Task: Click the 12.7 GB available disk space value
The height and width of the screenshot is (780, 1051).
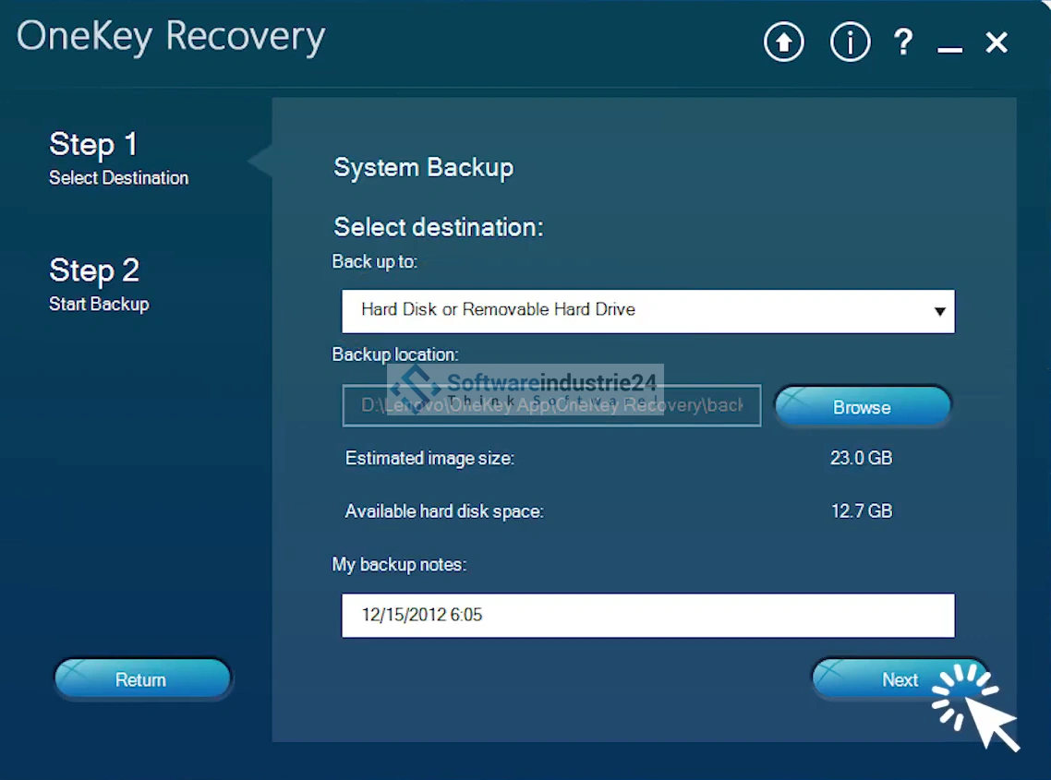Action: pyautogui.click(x=861, y=511)
